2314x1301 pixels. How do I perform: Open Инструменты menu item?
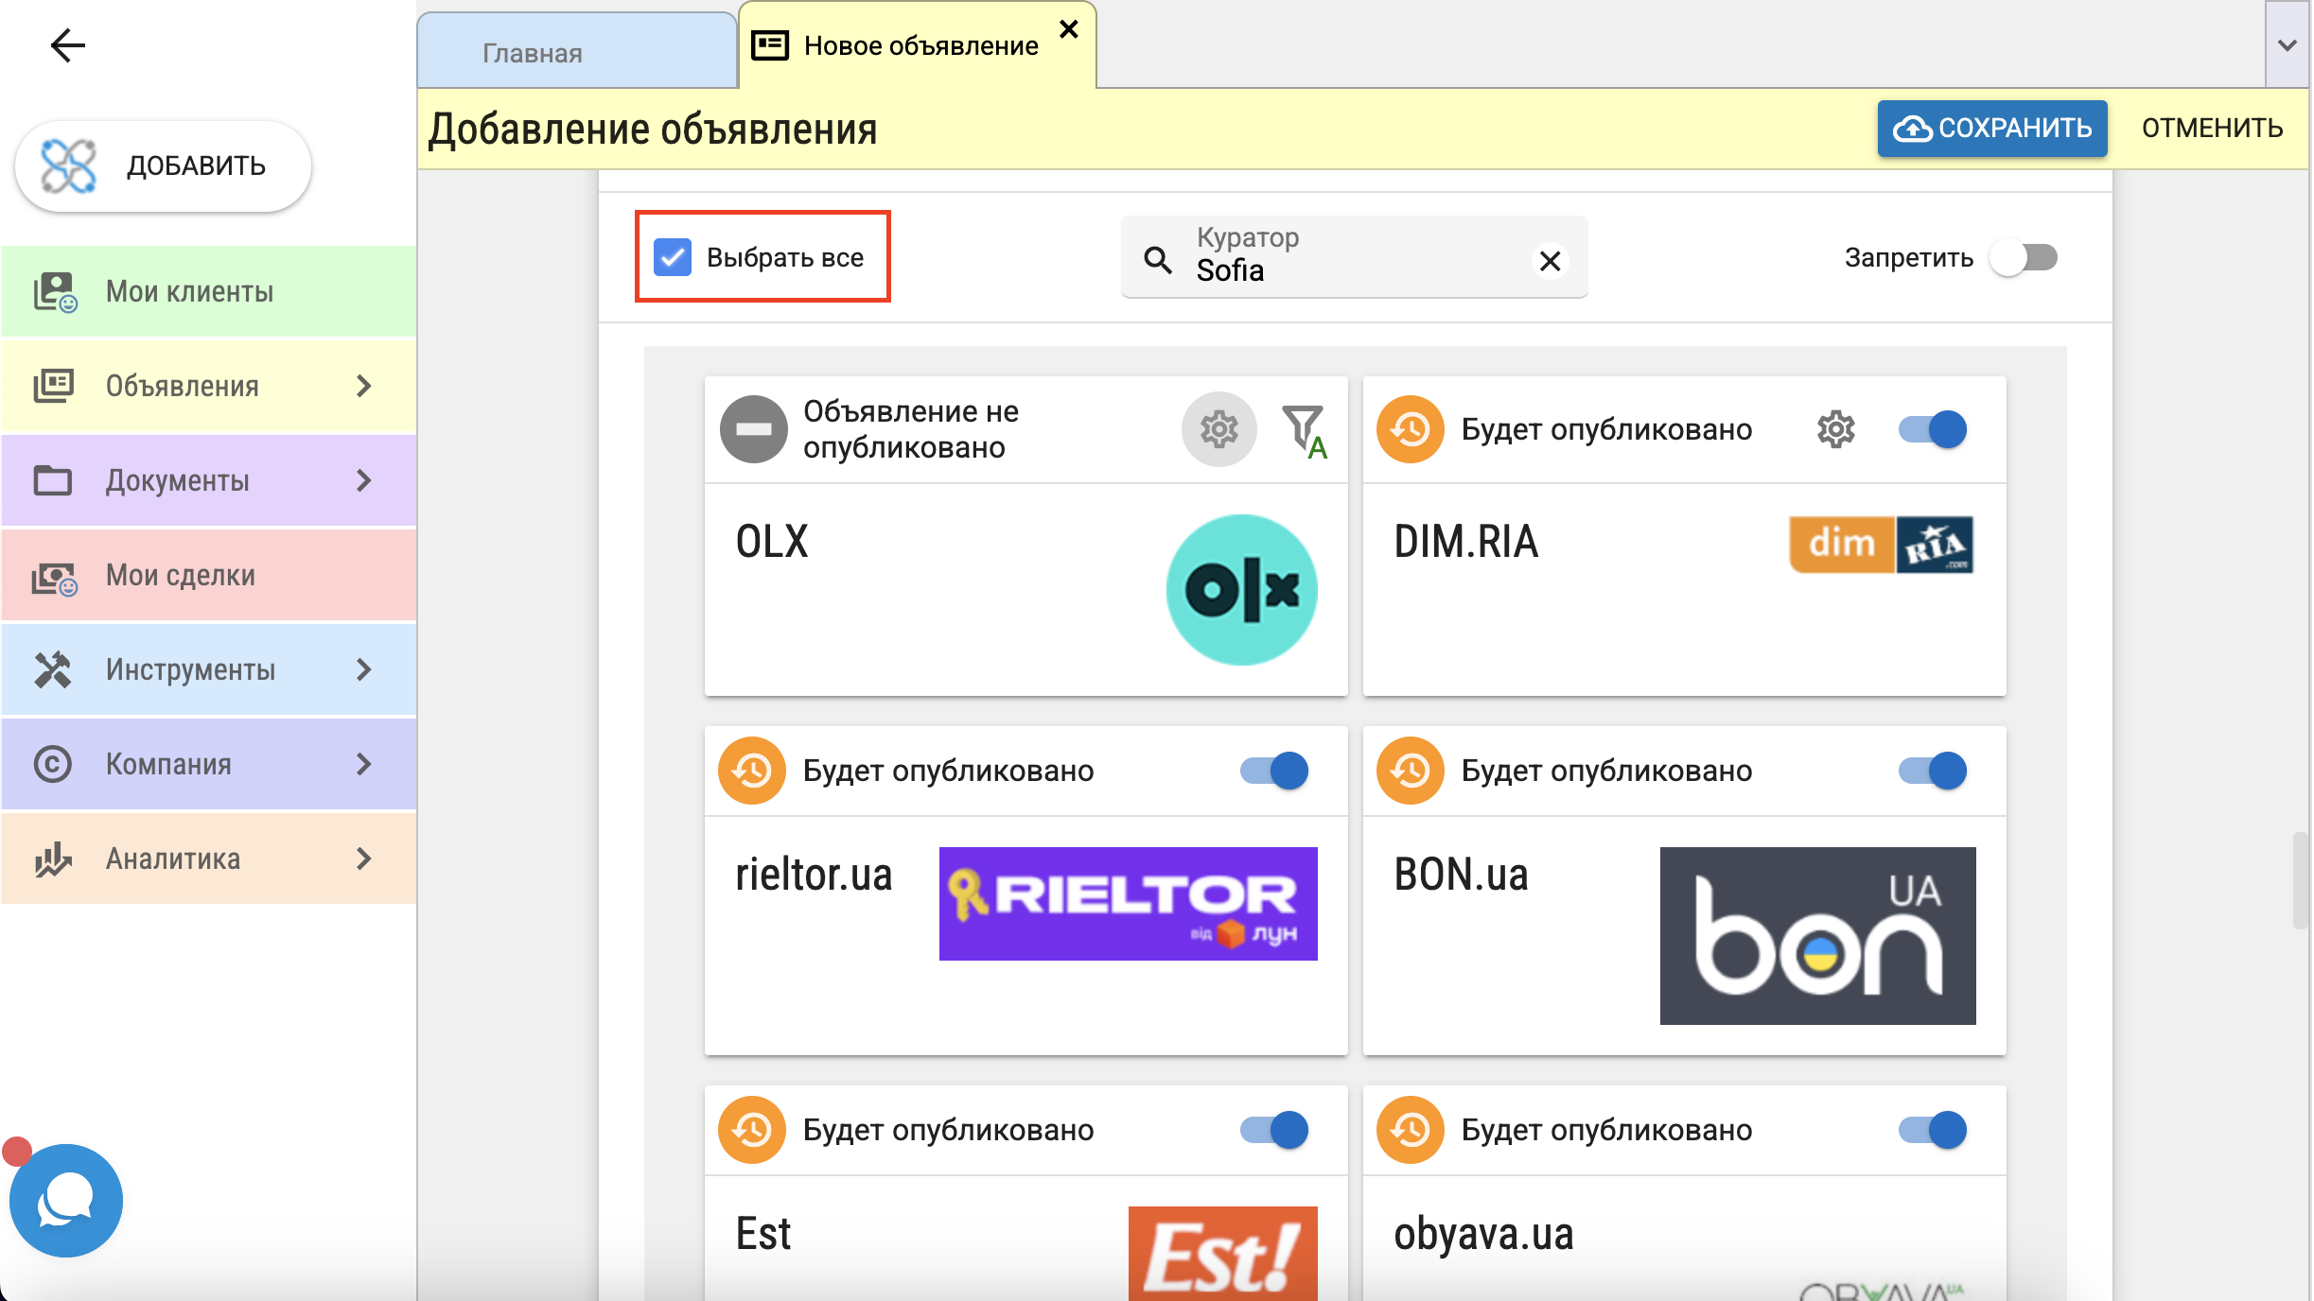tap(208, 669)
